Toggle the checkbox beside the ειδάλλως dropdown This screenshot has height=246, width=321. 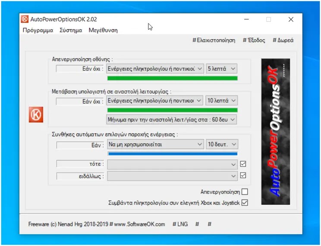coord(243,175)
